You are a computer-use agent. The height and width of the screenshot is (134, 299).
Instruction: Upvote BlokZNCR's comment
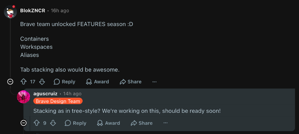coord(24,82)
